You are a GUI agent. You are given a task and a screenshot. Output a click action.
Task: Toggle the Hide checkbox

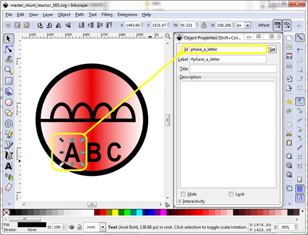click(183, 194)
